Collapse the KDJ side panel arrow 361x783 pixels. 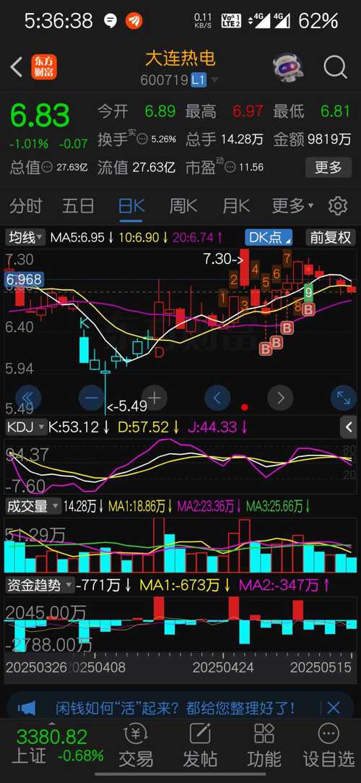[x=349, y=427]
